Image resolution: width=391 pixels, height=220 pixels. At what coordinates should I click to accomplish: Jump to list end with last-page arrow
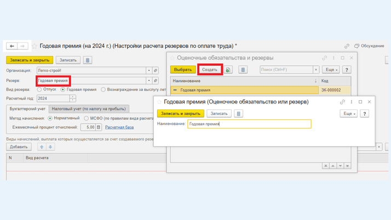coord(347,166)
